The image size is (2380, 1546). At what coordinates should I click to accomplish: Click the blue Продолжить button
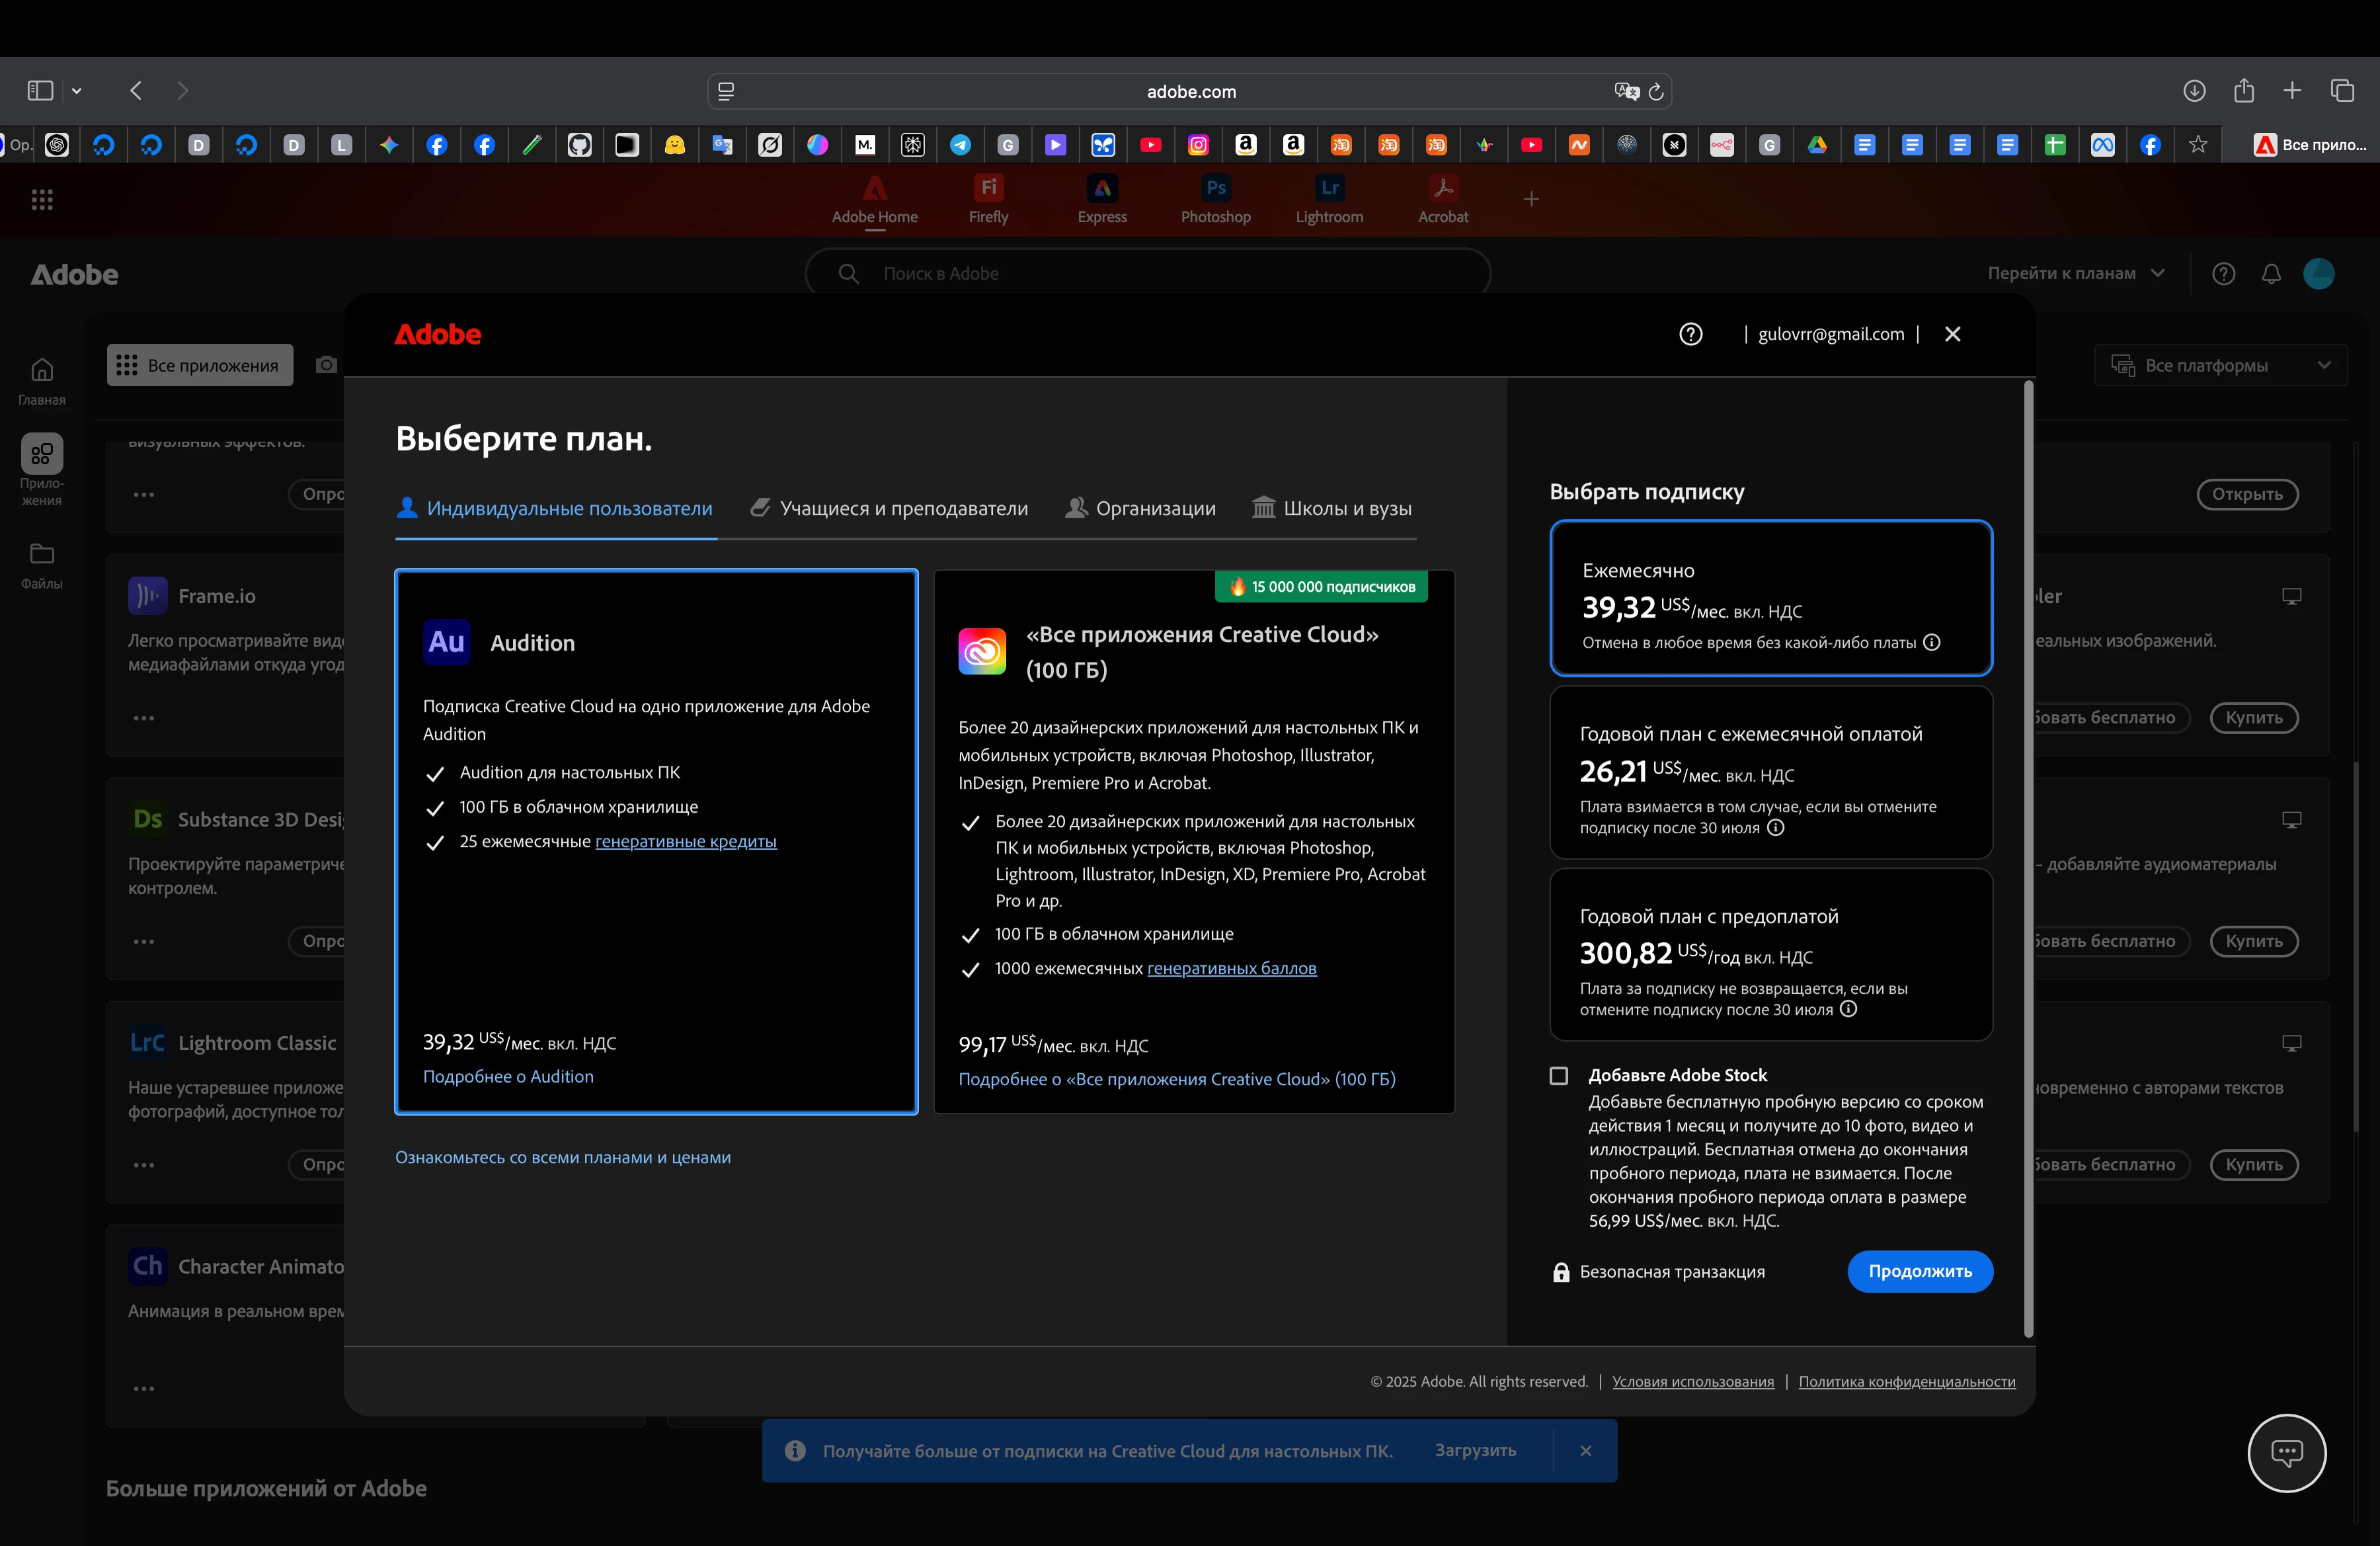coord(1919,1271)
